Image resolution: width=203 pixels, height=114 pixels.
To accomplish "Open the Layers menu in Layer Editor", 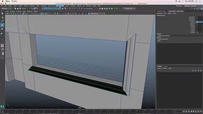I will point(159,68).
